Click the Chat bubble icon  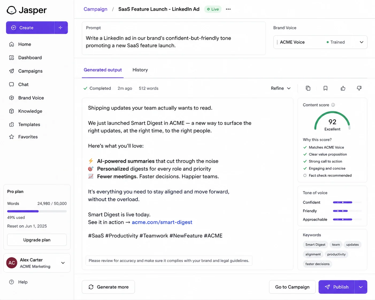pyautogui.click(x=12, y=84)
